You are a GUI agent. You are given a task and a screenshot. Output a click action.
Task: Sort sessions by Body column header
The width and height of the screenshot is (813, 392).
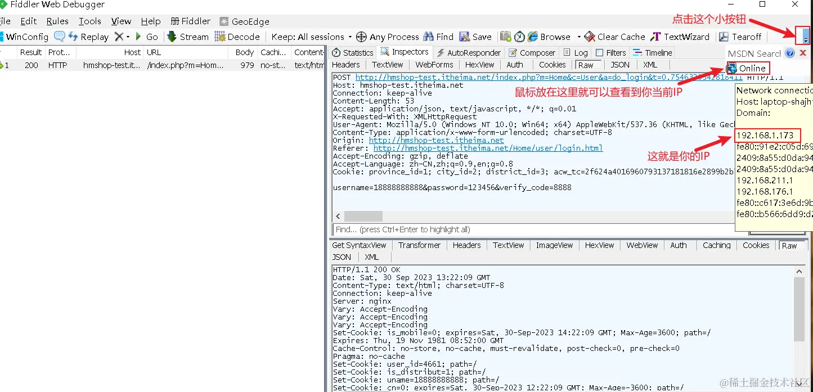(x=244, y=52)
